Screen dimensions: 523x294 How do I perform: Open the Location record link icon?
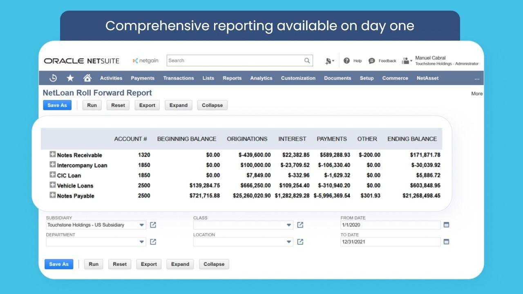(300, 242)
